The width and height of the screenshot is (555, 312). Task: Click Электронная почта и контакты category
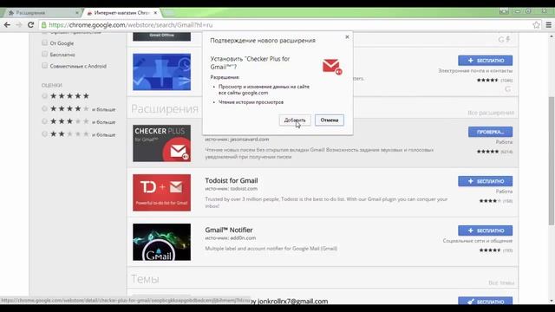[x=475, y=71]
